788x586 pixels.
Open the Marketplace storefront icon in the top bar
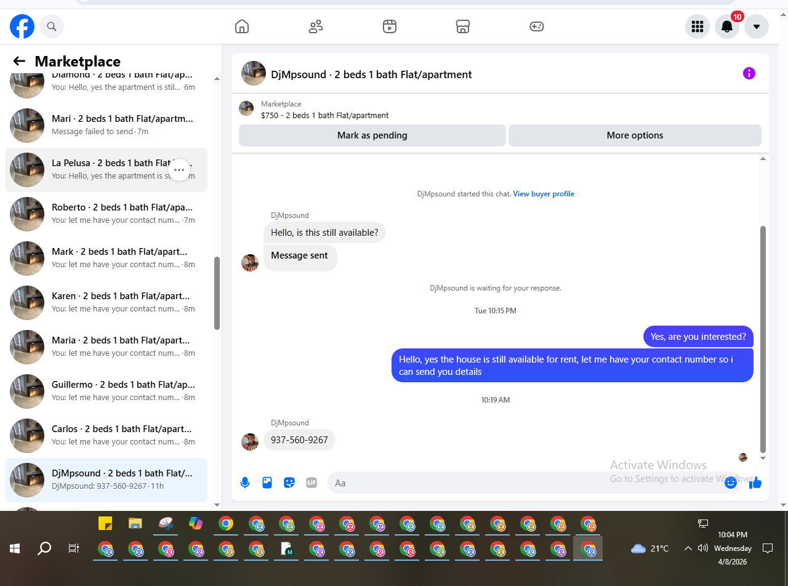click(x=463, y=26)
